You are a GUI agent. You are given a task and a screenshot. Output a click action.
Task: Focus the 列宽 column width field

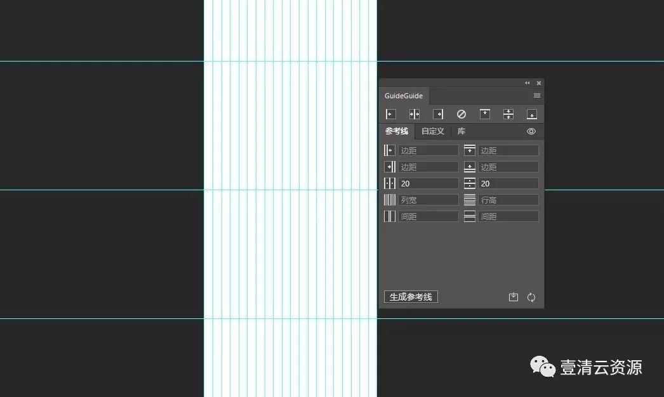pos(428,200)
